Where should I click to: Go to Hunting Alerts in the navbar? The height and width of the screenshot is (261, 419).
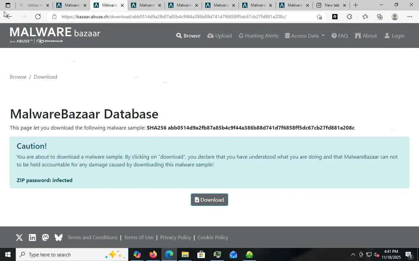[x=258, y=36]
